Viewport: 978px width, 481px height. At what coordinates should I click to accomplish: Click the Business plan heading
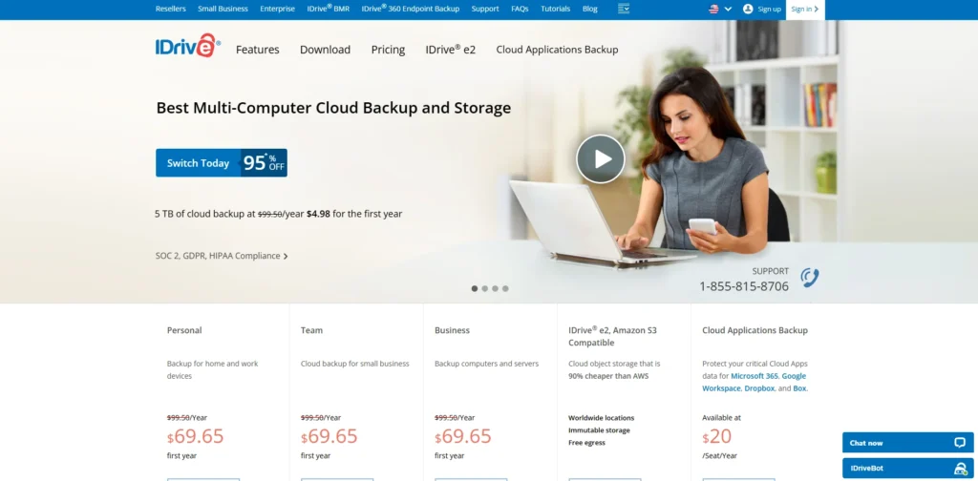click(452, 331)
